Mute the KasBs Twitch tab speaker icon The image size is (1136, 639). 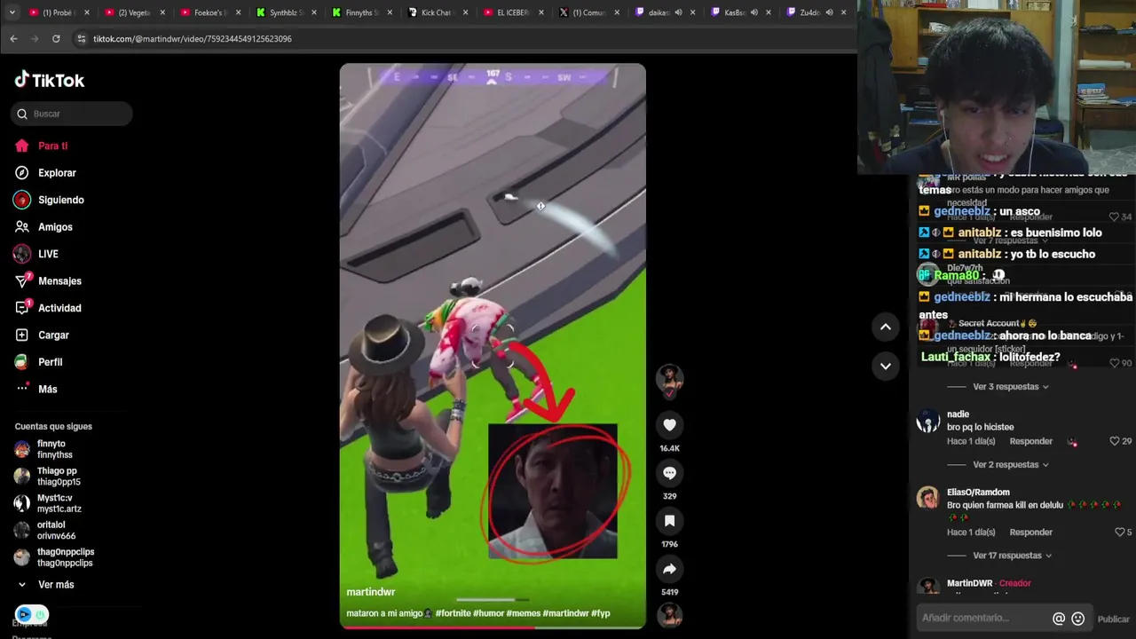click(x=753, y=12)
